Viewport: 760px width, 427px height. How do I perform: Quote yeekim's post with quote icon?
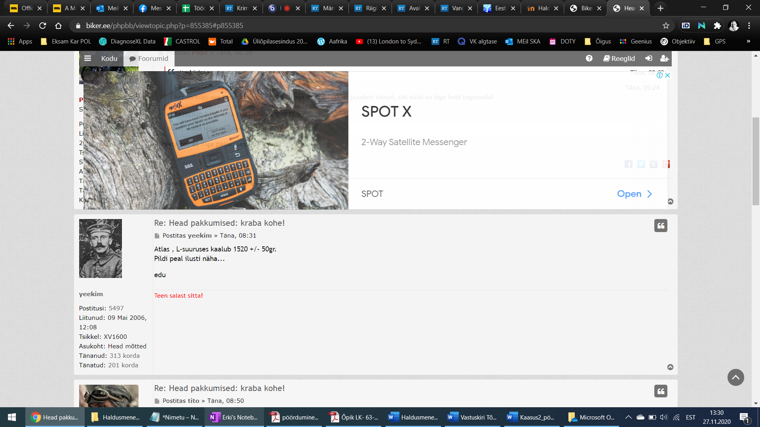(x=660, y=226)
